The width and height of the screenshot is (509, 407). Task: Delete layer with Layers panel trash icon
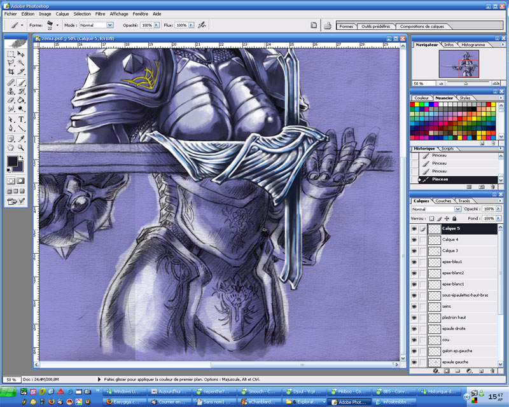point(492,371)
